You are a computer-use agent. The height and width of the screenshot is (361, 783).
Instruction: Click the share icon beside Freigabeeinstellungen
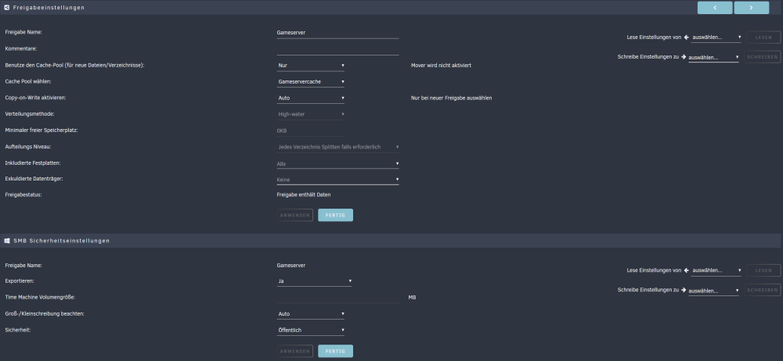click(7, 8)
